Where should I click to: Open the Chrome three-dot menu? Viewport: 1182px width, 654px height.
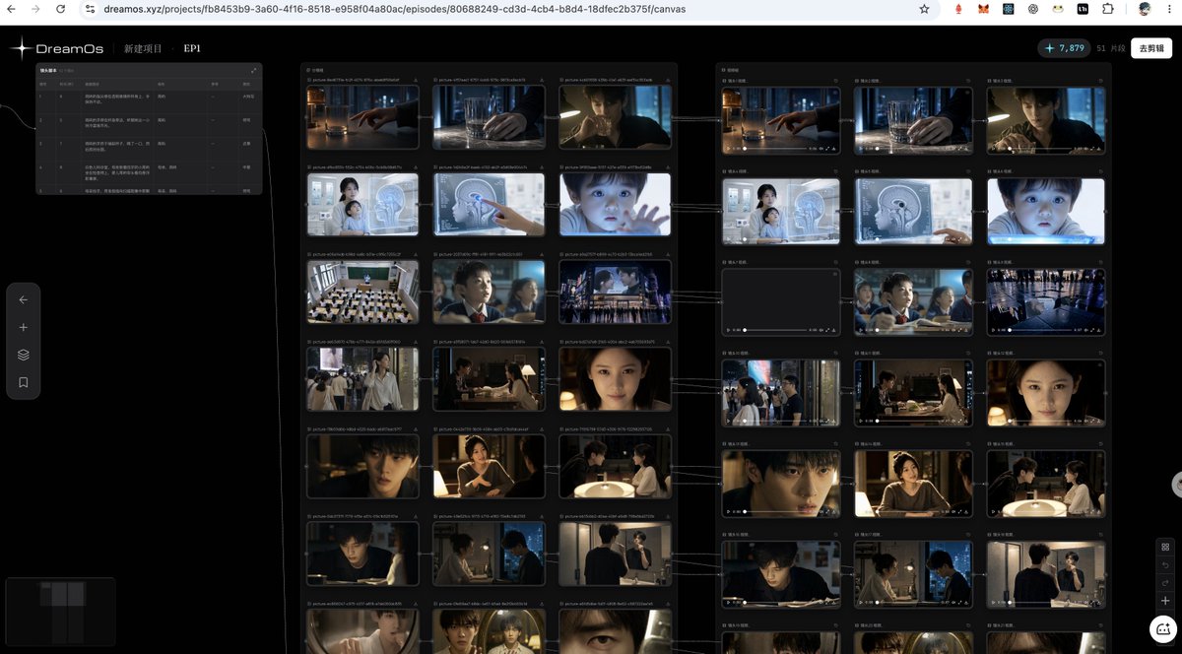(1169, 9)
